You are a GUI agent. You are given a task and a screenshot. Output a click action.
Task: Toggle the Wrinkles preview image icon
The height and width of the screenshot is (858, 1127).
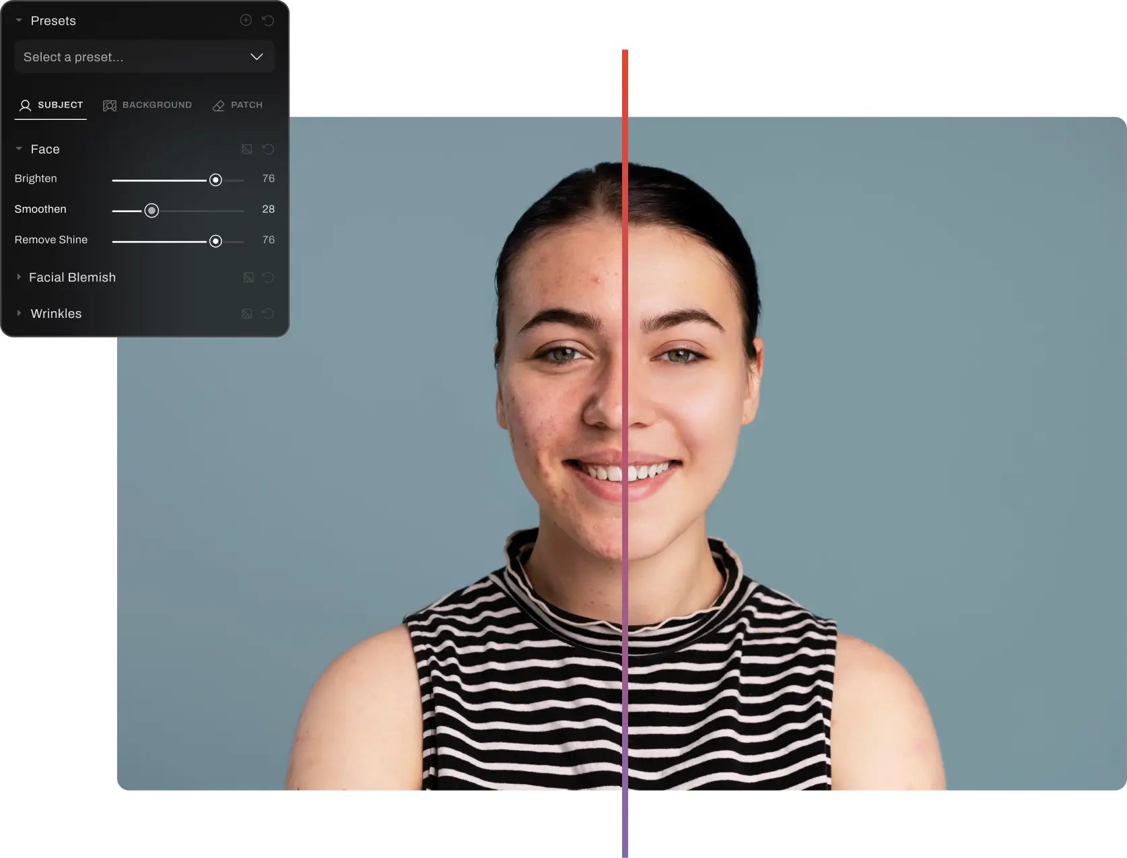click(247, 314)
